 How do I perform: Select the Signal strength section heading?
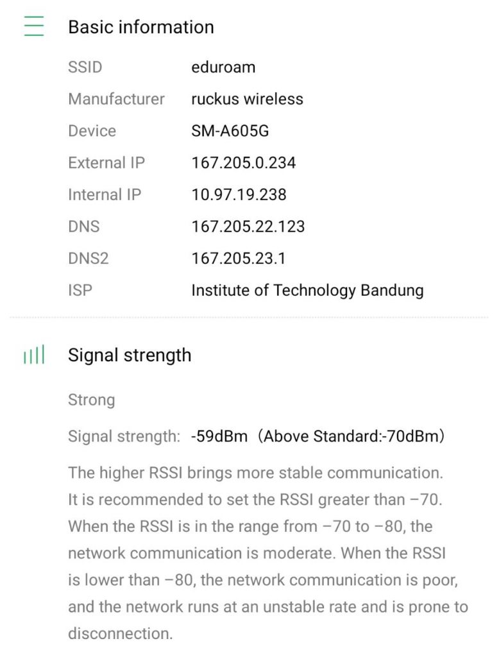(130, 355)
